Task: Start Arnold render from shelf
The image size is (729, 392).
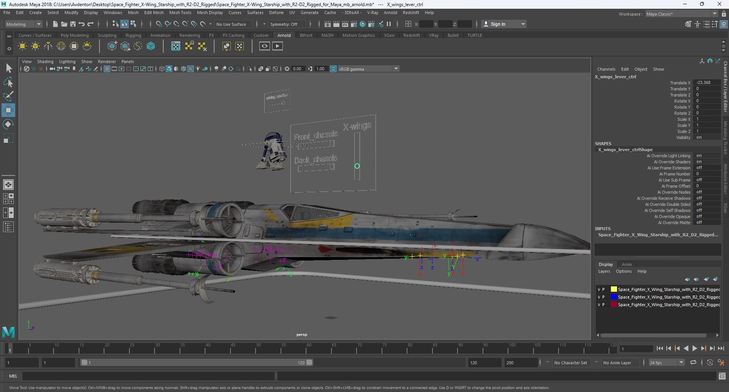Action: pyautogui.click(x=278, y=46)
